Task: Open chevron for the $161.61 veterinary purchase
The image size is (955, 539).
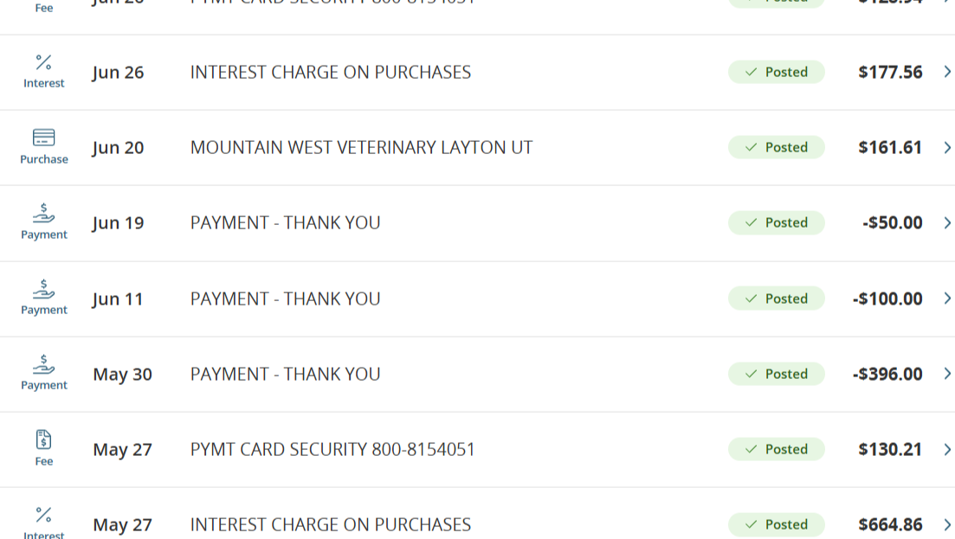Action: (x=947, y=147)
